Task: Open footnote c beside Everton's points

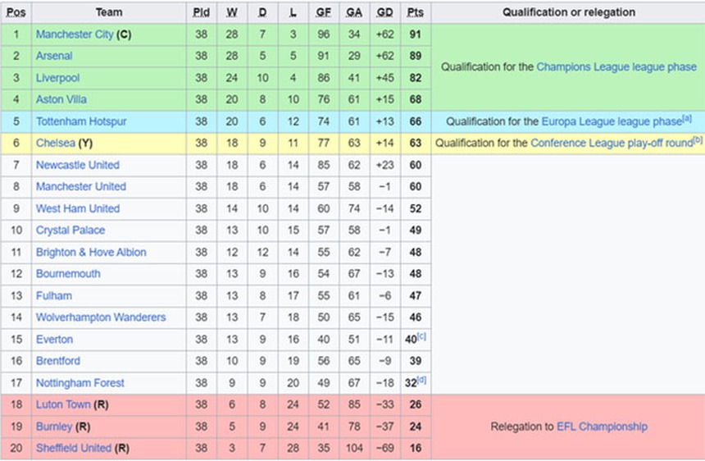Action: [x=422, y=336]
